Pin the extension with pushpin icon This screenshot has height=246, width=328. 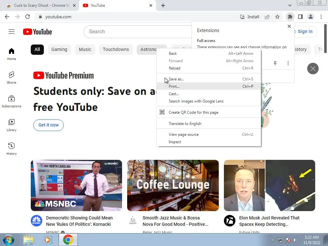coord(275,63)
